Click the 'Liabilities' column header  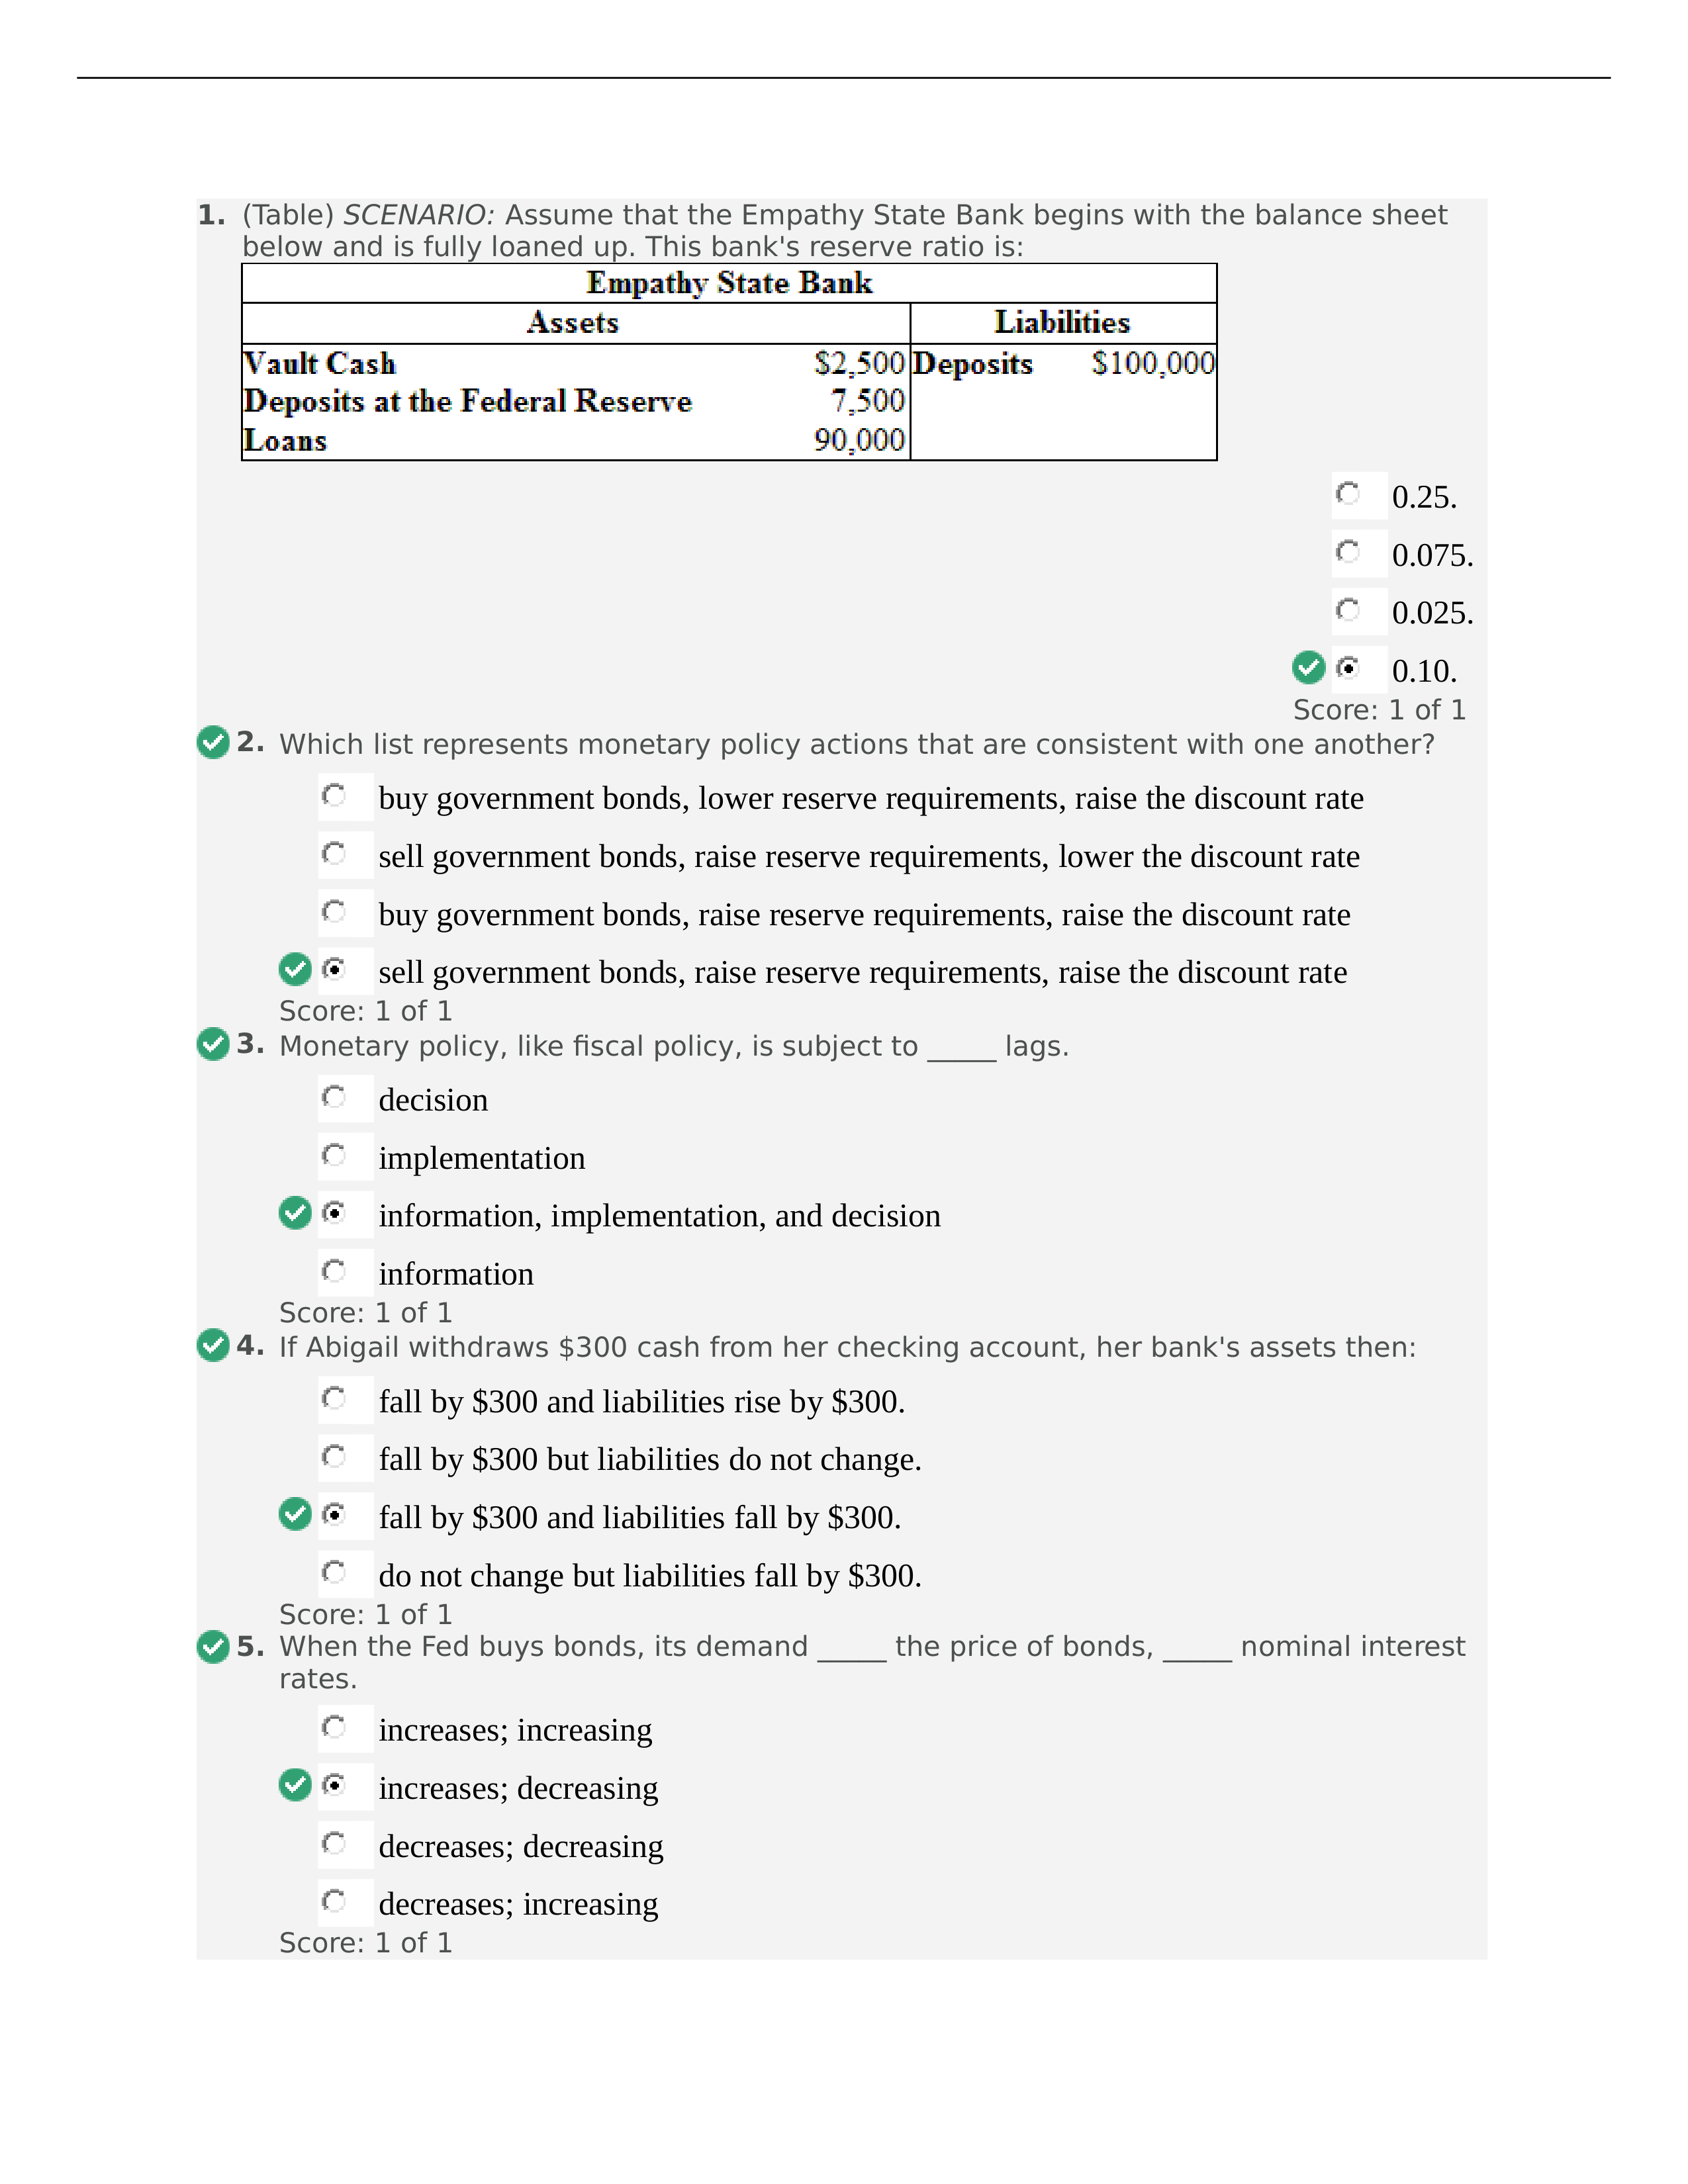coord(1062,323)
